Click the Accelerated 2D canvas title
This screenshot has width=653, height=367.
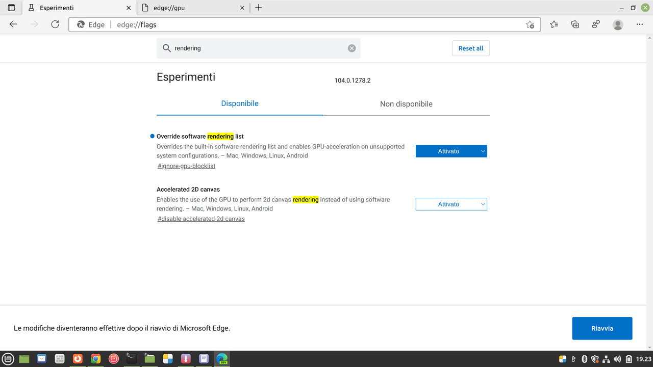[188, 189]
